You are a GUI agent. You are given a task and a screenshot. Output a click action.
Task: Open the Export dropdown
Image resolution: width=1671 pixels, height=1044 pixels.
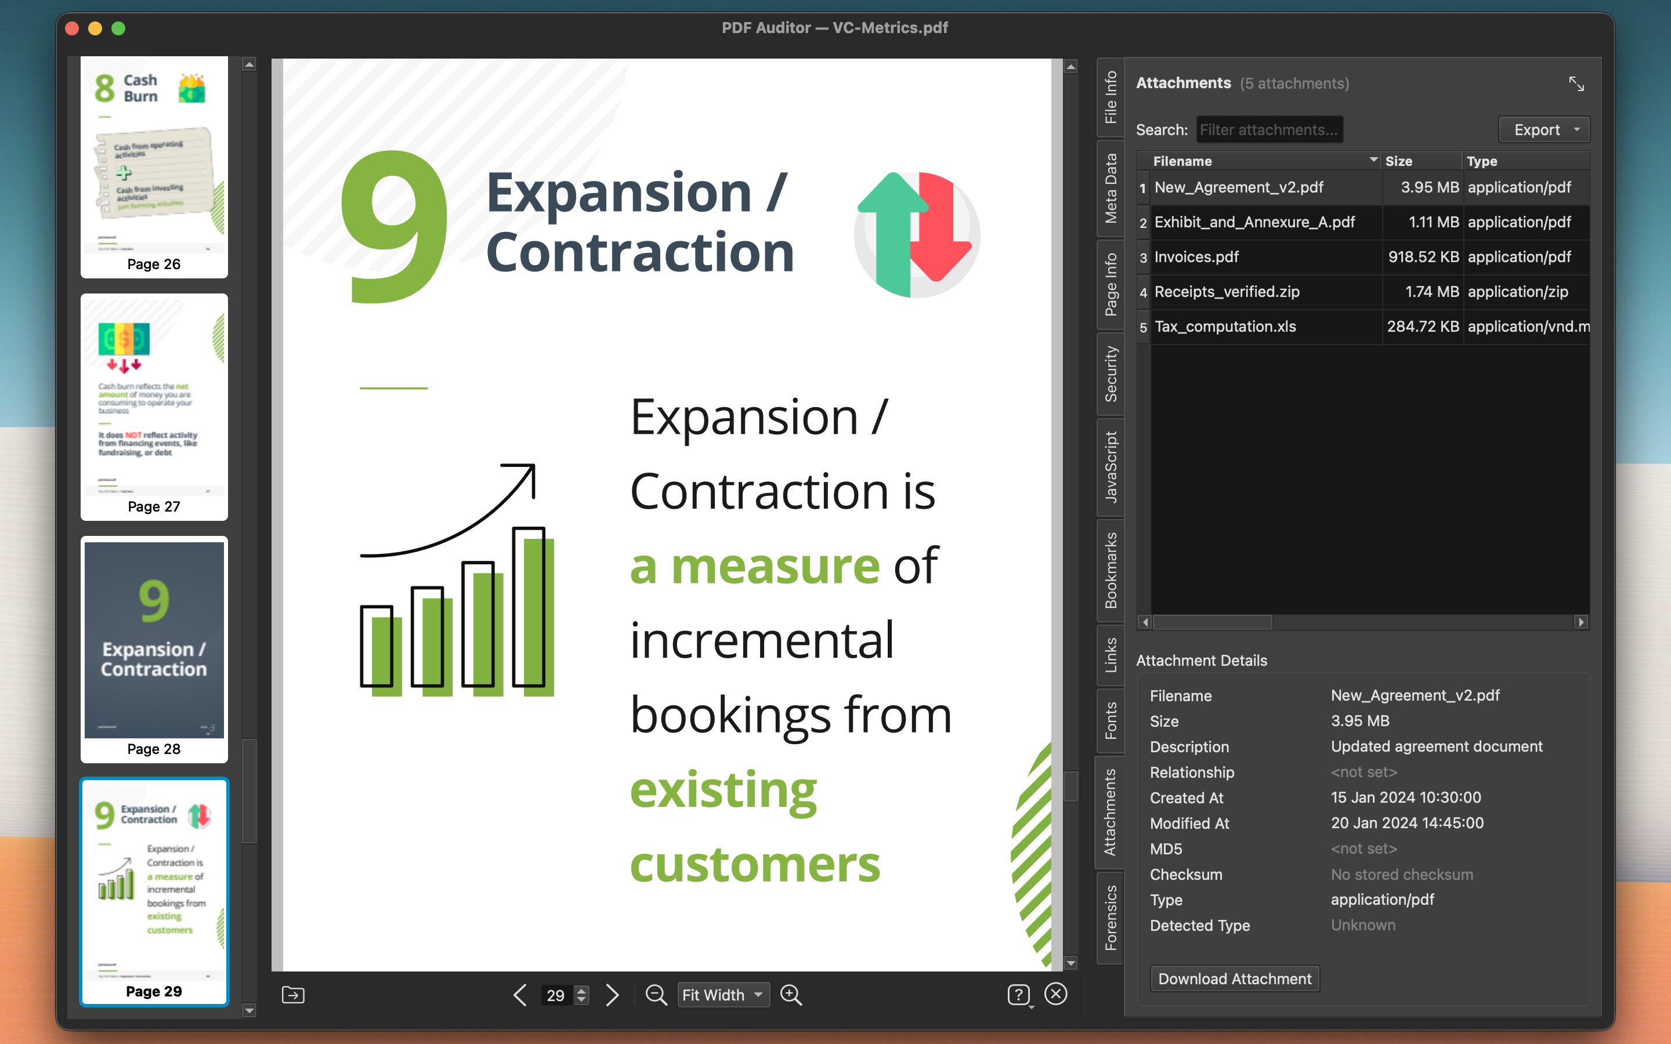pos(1544,129)
